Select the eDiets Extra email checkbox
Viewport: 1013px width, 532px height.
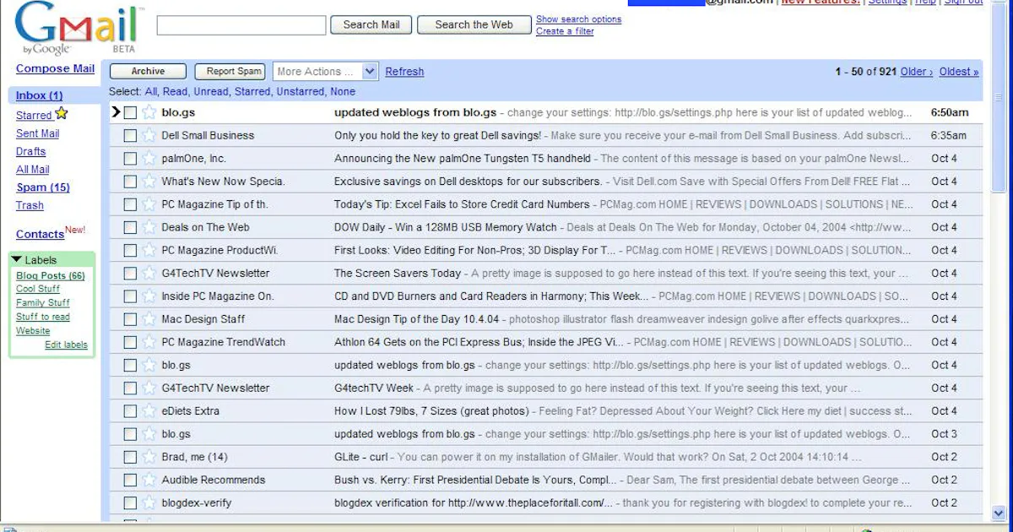(x=130, y=410)
